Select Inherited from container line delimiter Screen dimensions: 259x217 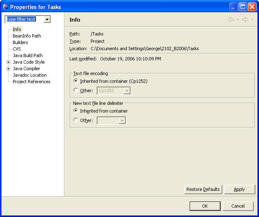(101, 111)
